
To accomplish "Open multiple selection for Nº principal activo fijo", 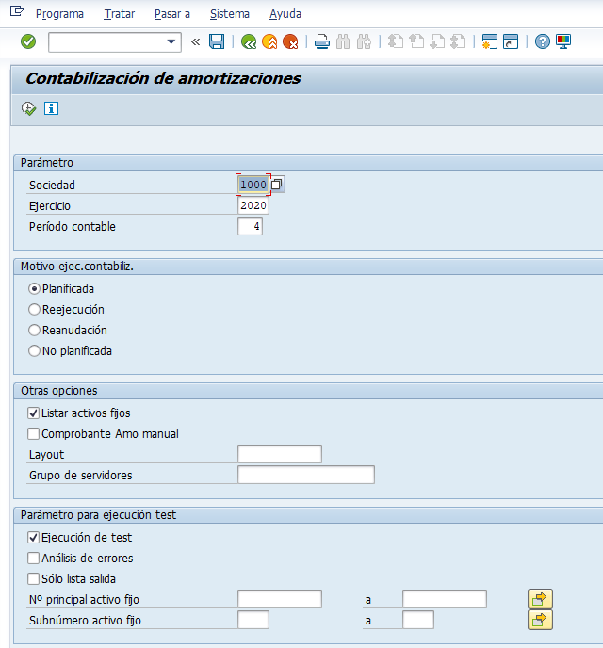I will pos(540,599).
